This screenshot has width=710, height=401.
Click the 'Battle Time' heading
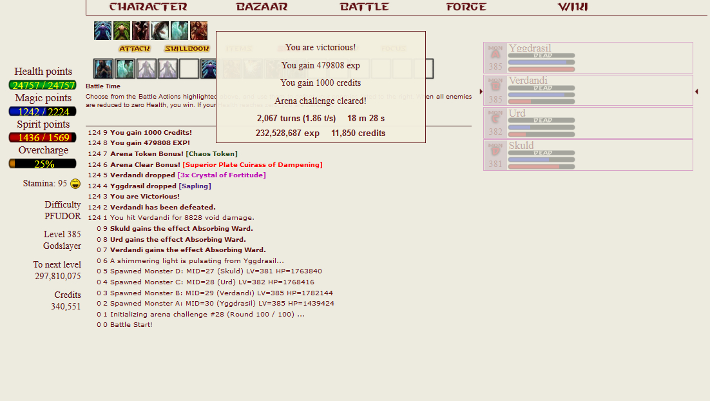coord(103,86)
